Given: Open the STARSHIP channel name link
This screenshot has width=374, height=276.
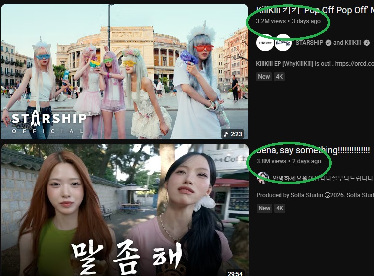Looking at the screenshot, I should [309, 43].
